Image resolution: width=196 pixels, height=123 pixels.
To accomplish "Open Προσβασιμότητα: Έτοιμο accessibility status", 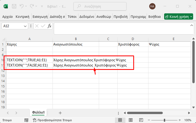I will pos(52,120).
